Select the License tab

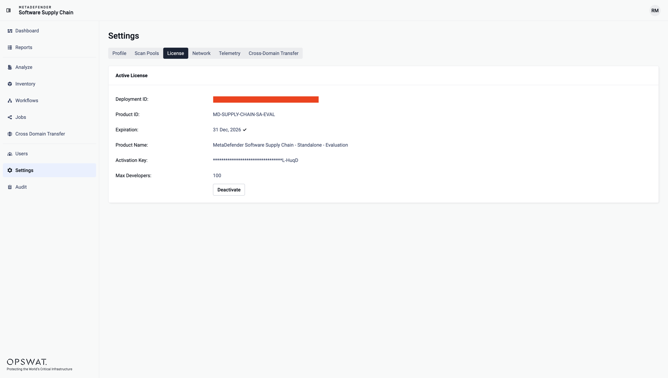pos(176,53)
